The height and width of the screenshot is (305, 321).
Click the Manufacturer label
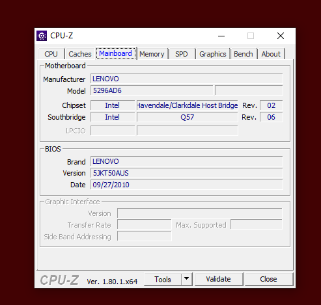[x=64, y=79]
